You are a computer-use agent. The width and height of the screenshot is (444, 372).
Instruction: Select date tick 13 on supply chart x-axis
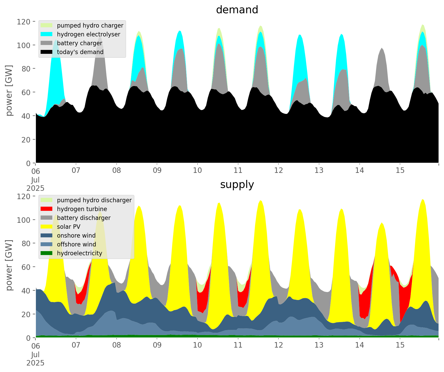pos(319,345)
